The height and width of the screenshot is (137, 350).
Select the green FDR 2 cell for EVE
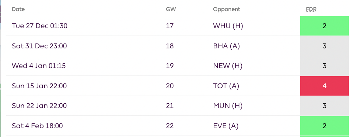point(325,126)
